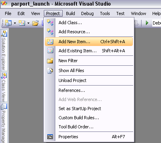Open Custom Build Rules… entry
Screen dimensions: 161x143
[89, 118]
